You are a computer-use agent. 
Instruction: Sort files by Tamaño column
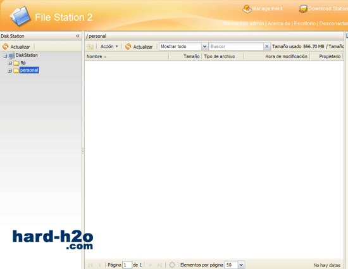(185, 56)
